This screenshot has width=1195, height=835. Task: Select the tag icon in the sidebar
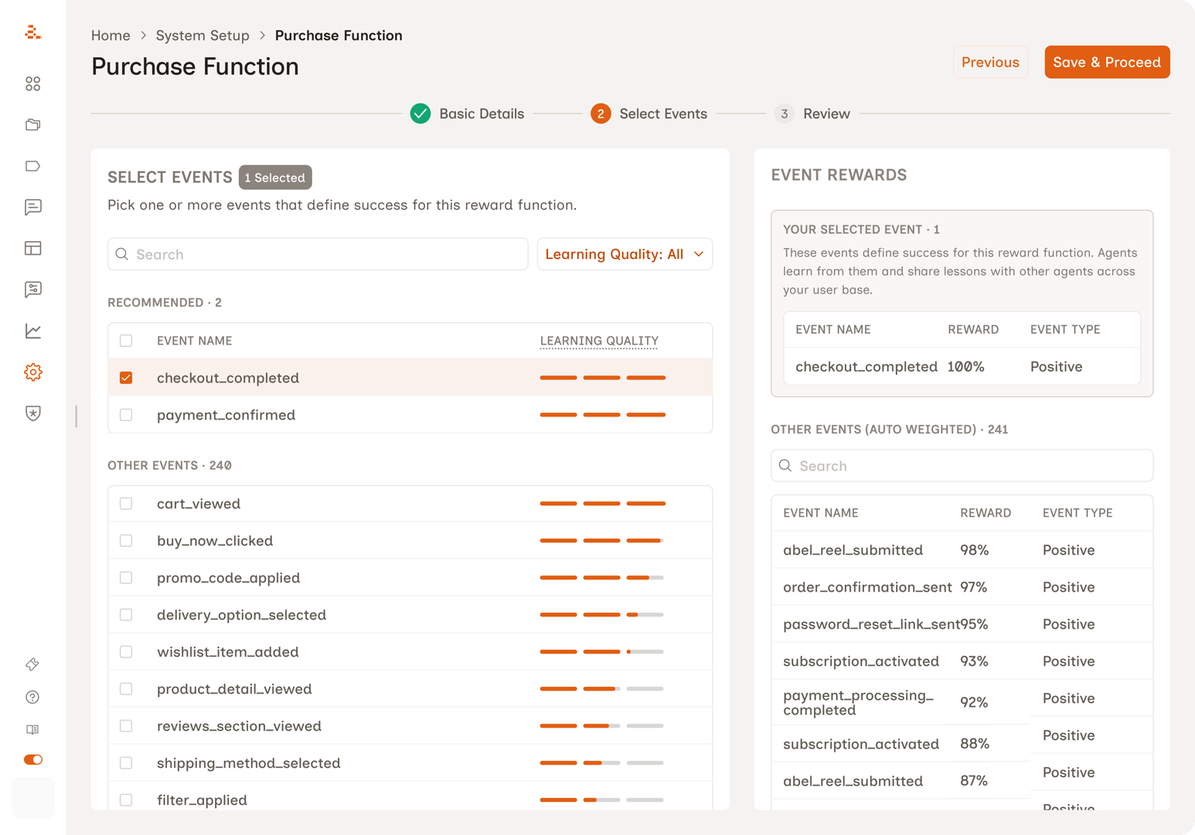32,165
